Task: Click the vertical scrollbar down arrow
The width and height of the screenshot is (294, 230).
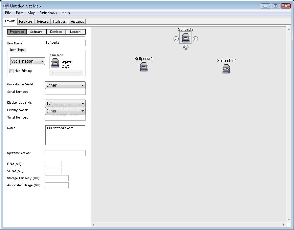Action: coord(289,220)
